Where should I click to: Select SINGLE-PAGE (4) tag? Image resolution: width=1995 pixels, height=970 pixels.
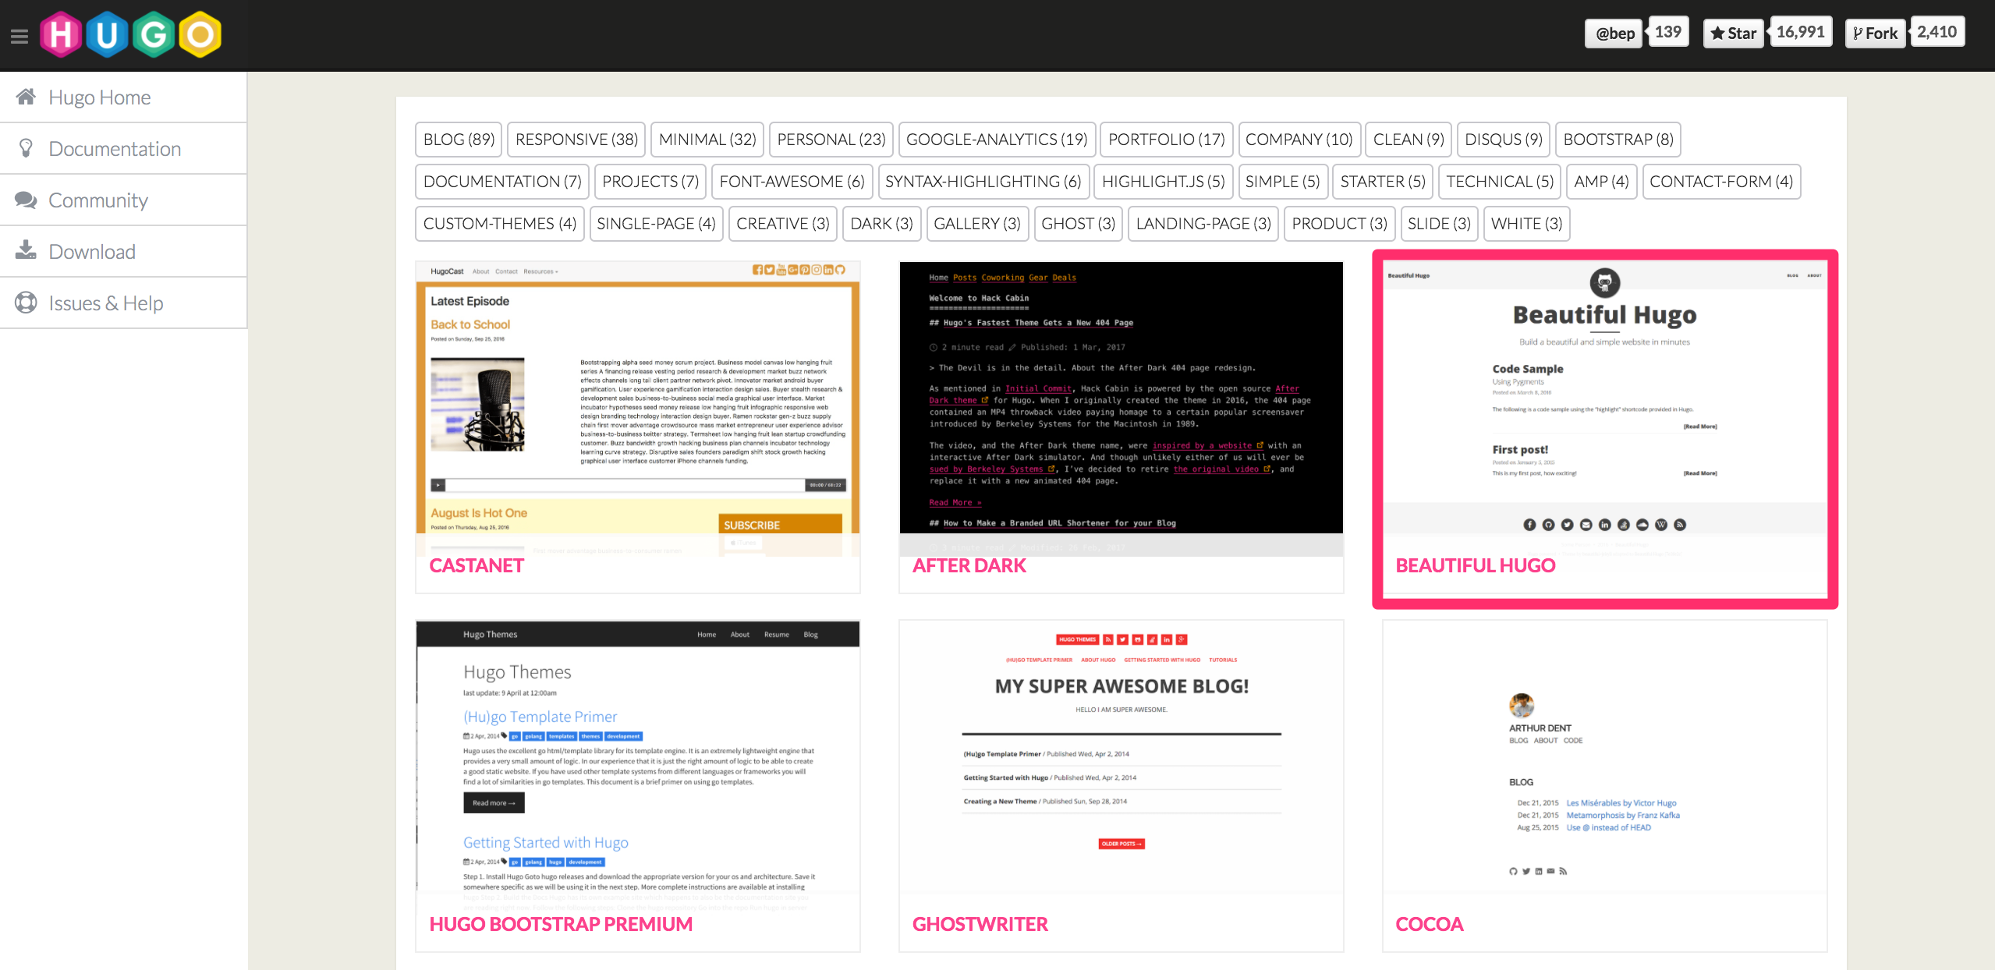coord(657,224)
